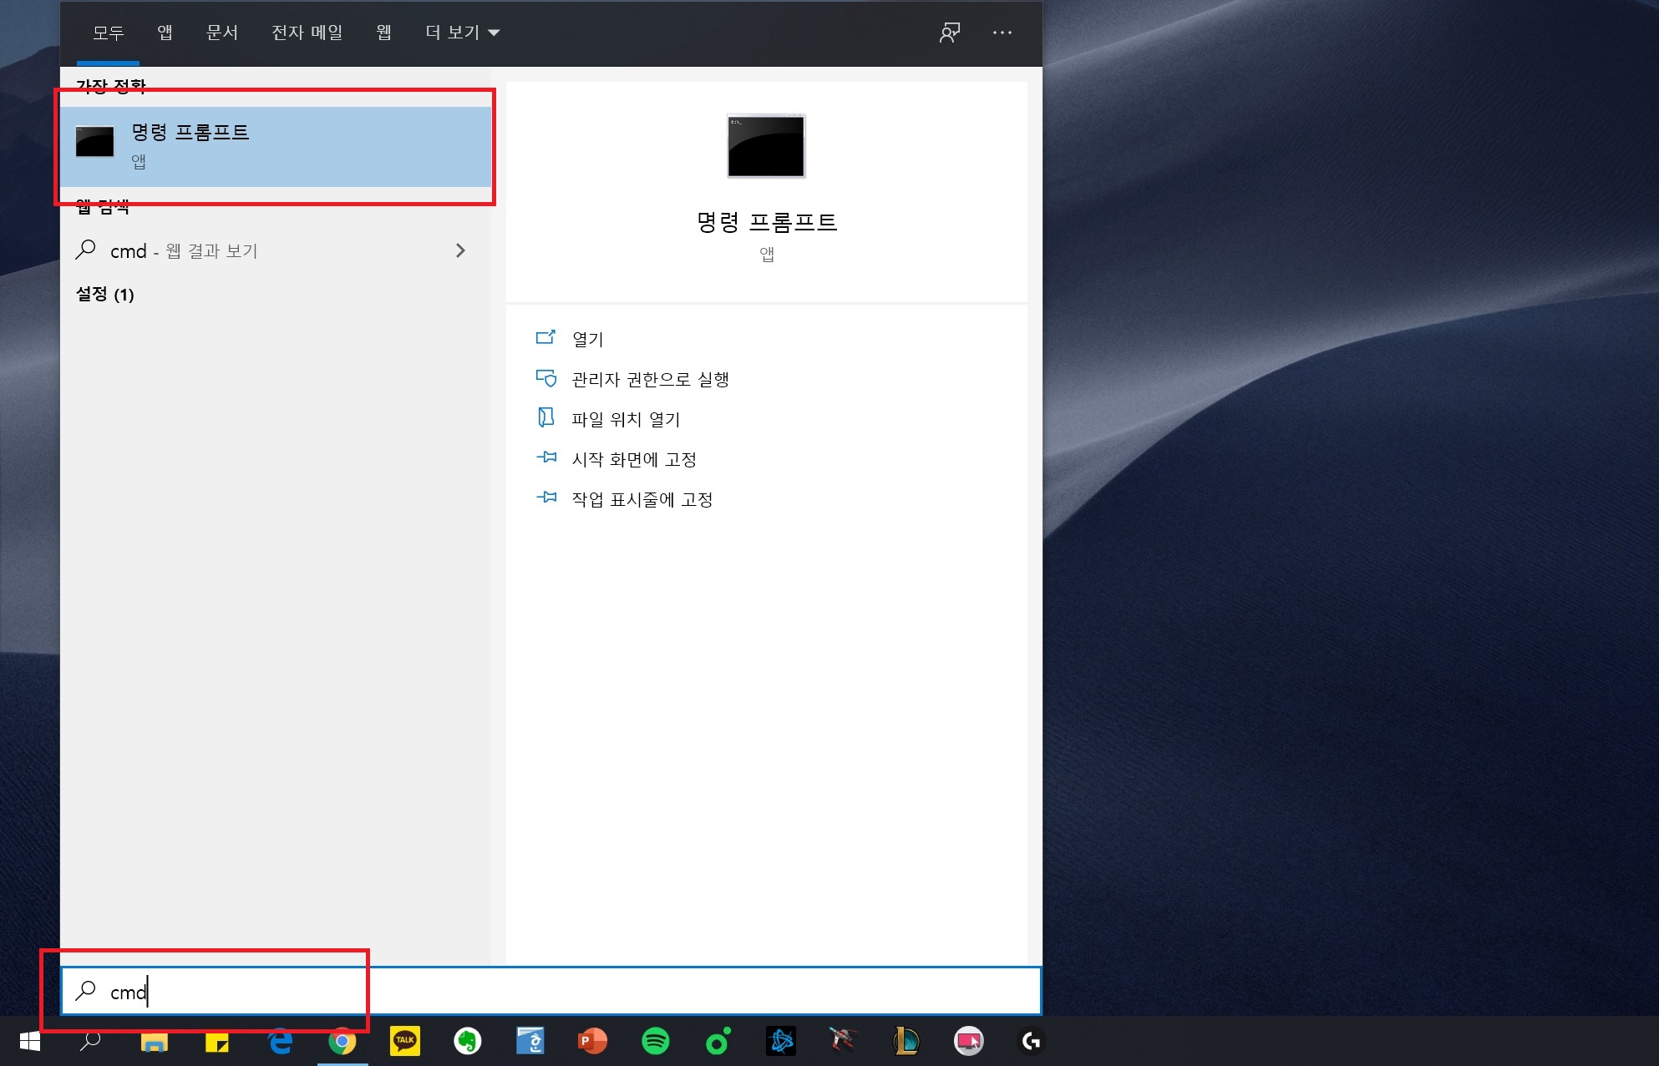This screenshot has height=1066, width=1659.
Task: Switch to the 앱 filter tab
Action: click(165, 33)
